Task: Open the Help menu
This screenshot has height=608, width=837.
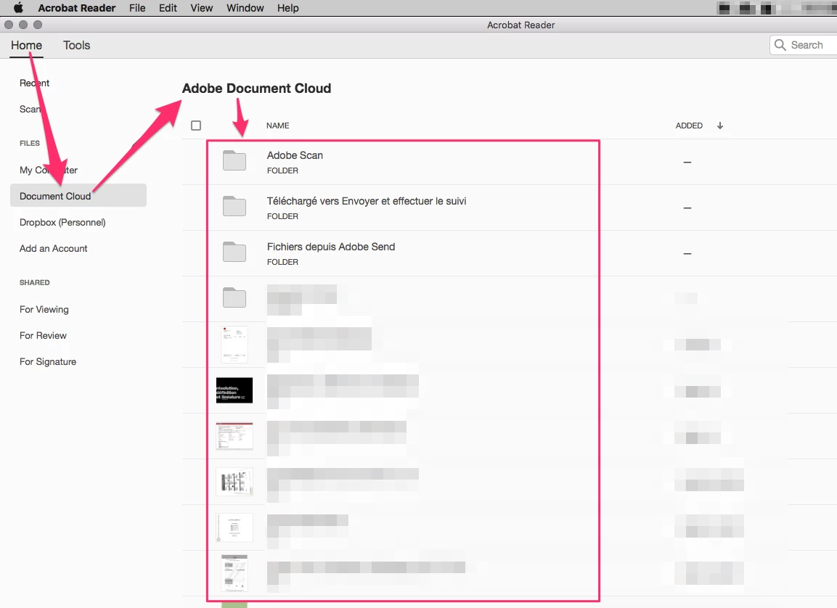Action: click(287, 8)
